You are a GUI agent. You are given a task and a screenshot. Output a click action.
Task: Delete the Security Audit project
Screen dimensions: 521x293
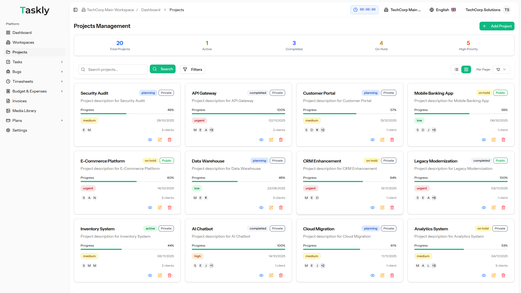pos(170,140)
